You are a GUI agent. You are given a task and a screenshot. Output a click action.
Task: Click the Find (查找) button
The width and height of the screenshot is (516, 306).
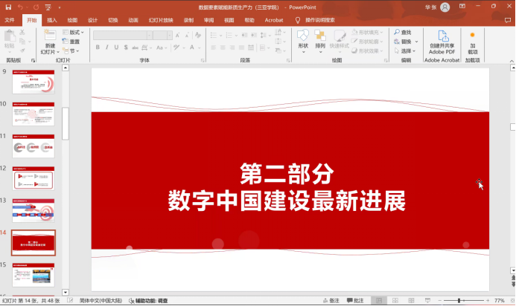coord(406,33)
